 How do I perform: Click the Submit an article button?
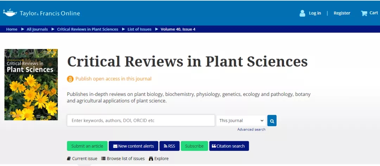click(x=87, y=146)
